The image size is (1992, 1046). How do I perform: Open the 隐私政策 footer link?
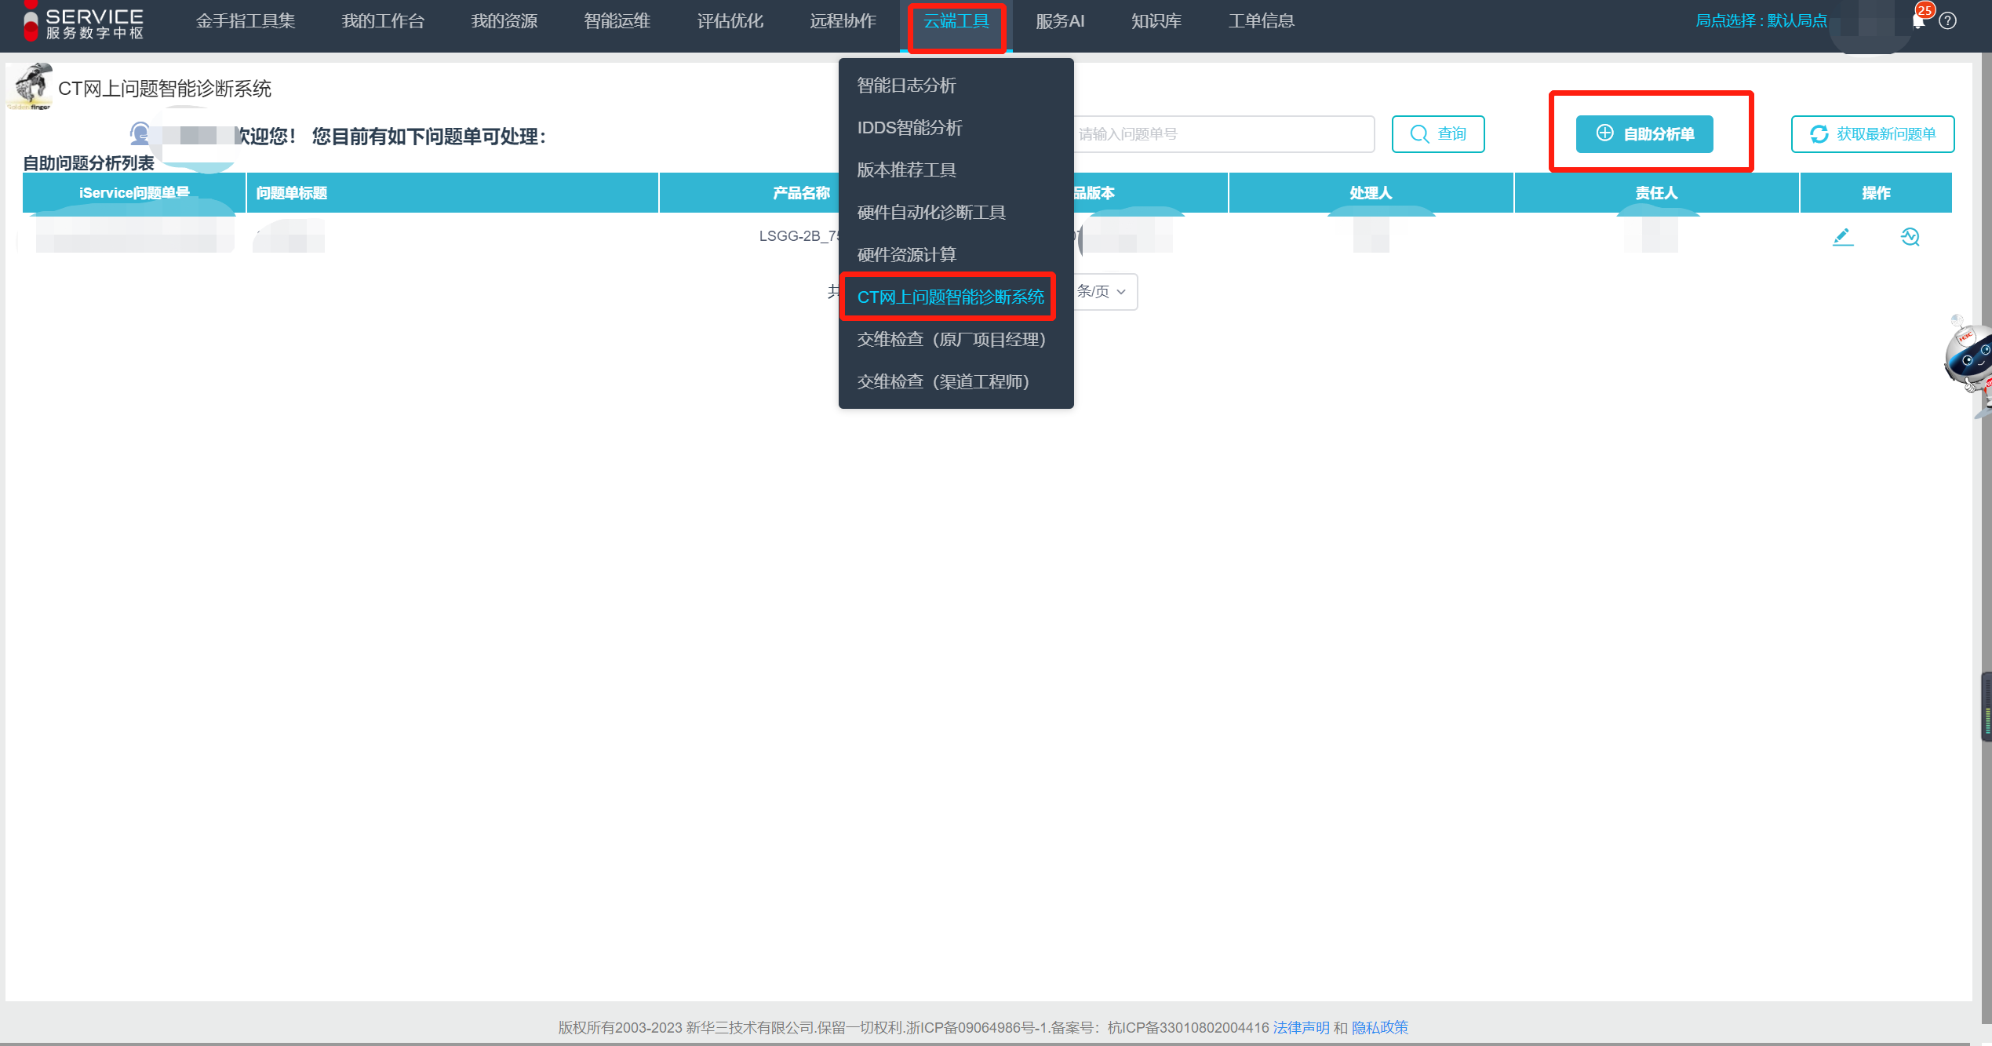tap(1379, 1027)
